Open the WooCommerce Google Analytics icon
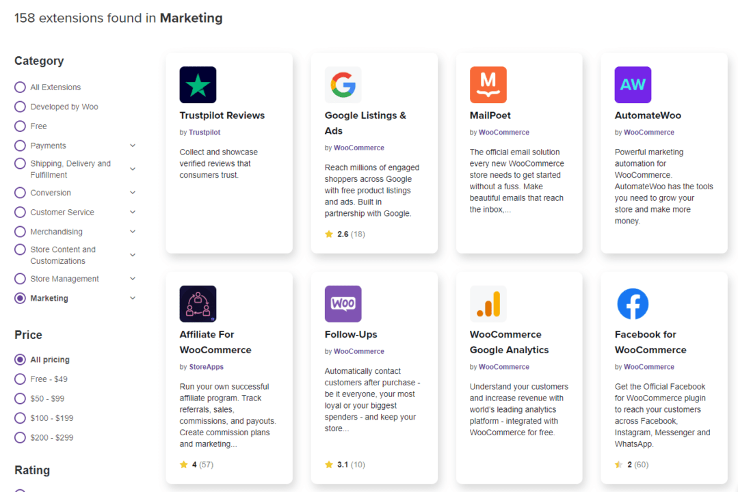 coord(488,303)
